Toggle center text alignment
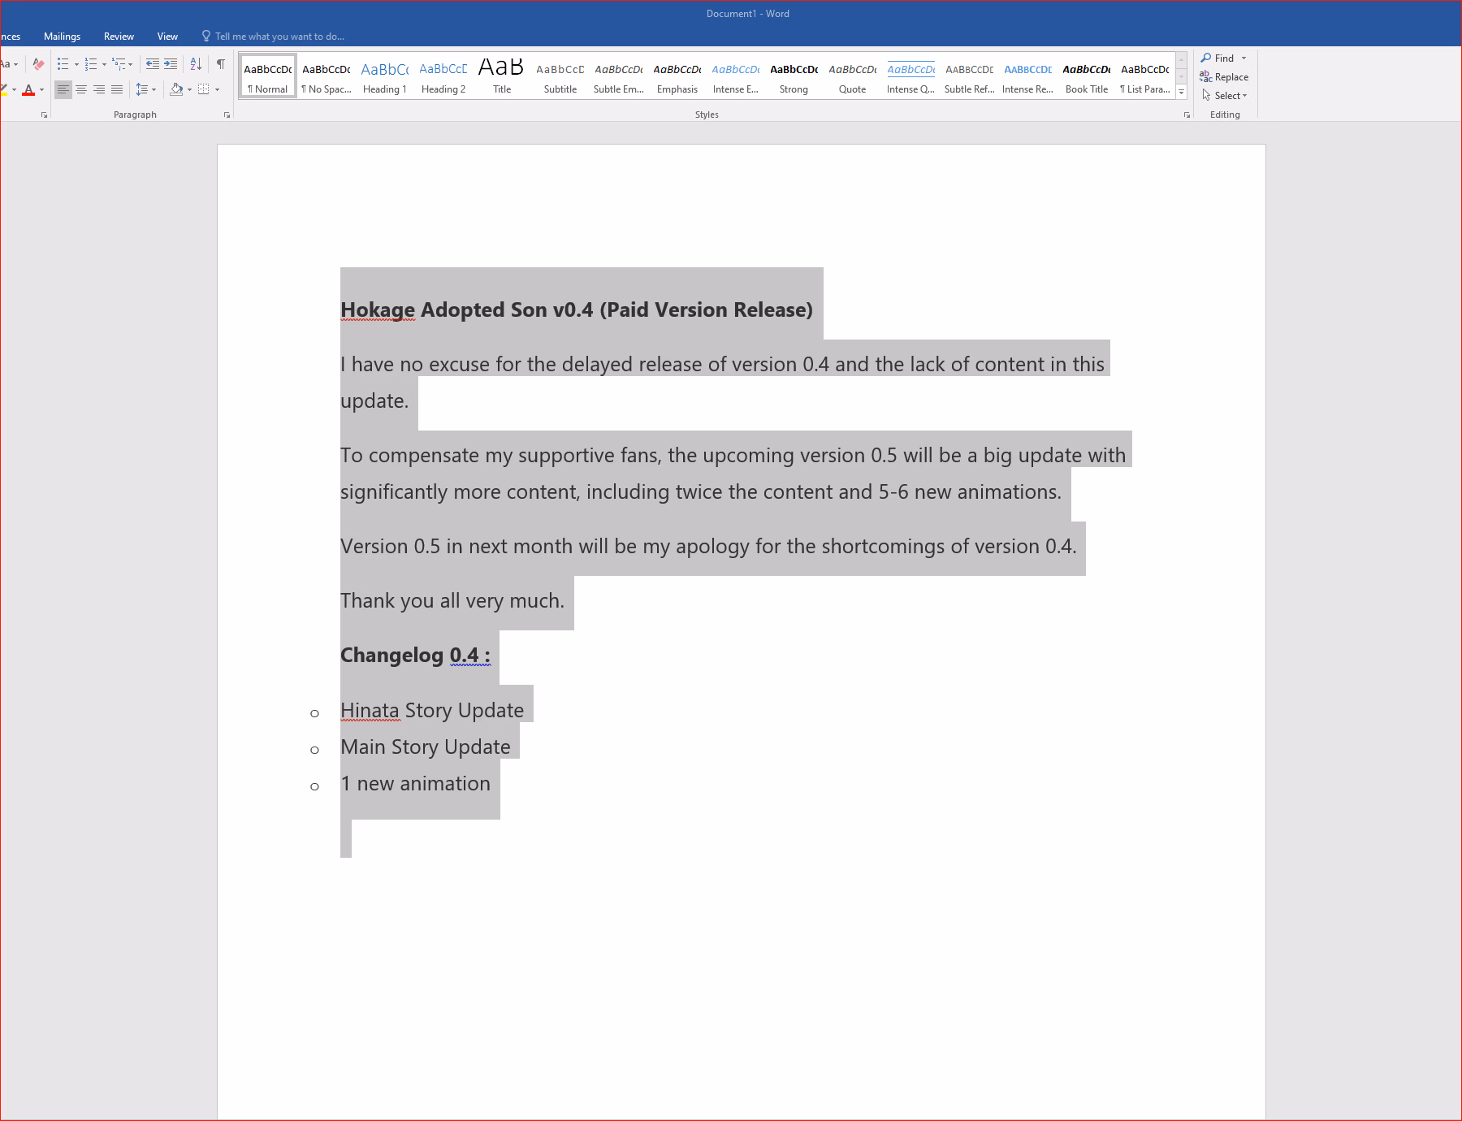 coord(81,89)
